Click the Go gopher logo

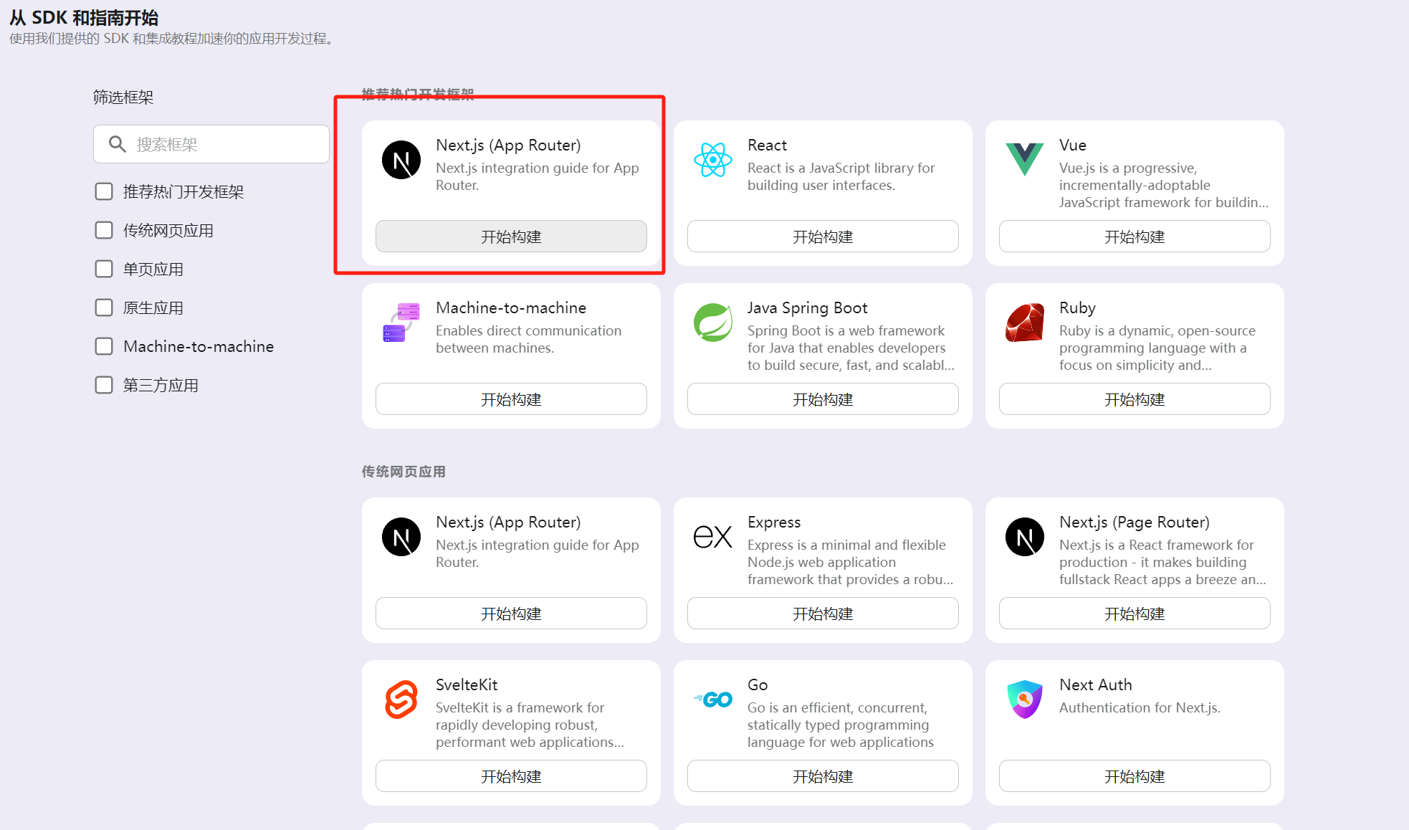pos(713,700)
